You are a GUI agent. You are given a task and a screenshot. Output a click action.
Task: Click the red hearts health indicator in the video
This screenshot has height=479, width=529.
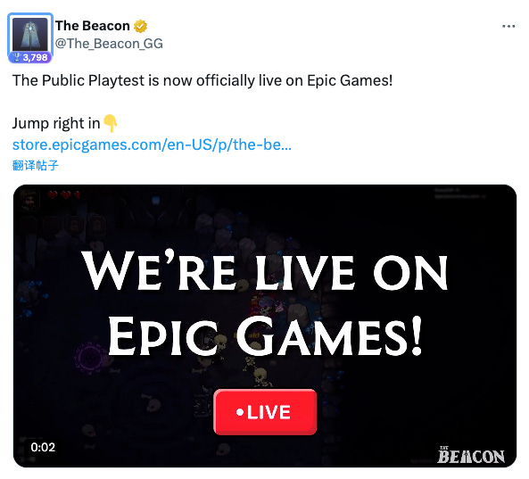[x=64, y=194]
